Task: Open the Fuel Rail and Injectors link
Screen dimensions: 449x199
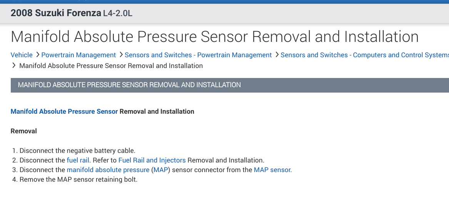Action: click(152, 160)
